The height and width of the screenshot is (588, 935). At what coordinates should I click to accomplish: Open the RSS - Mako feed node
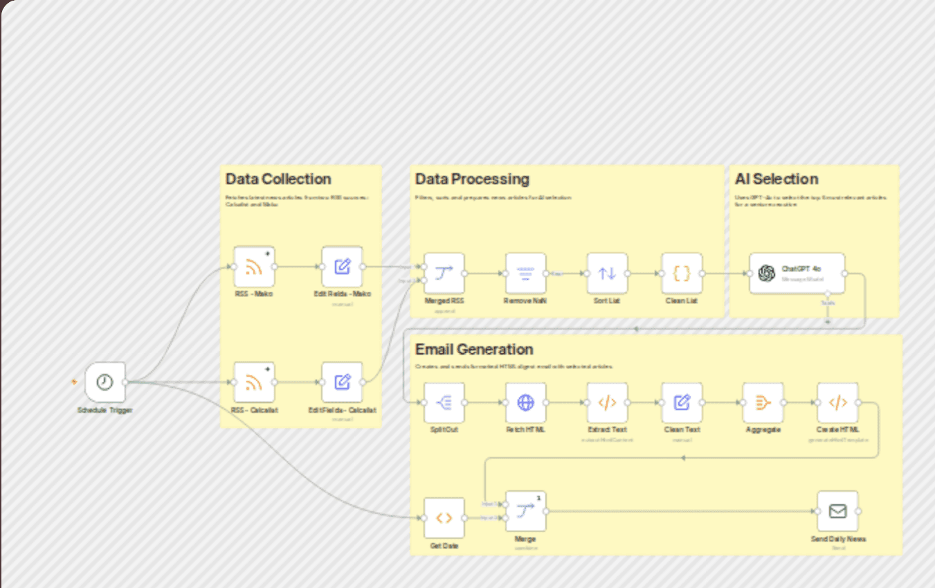point(254,267)
